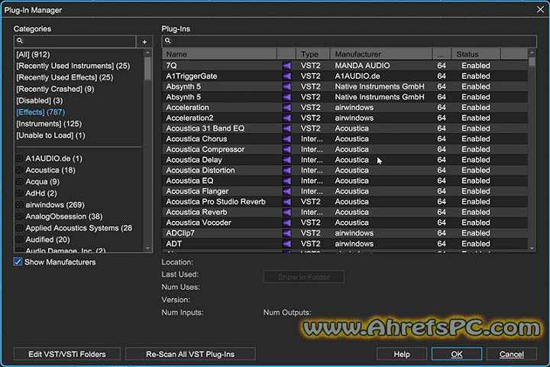Viewport: 550px width, 367px height.
Task: Select the [Instruments] (125) category
Action: (49, 124)
